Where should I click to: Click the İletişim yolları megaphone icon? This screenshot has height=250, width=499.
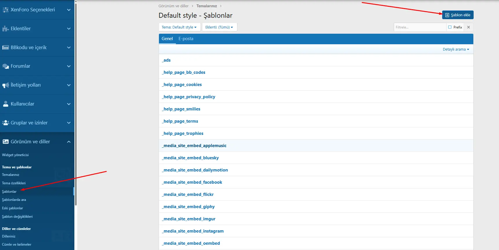coord(6,85)
